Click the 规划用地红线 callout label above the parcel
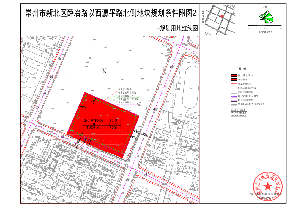290x207 pixels. (125, 89)
